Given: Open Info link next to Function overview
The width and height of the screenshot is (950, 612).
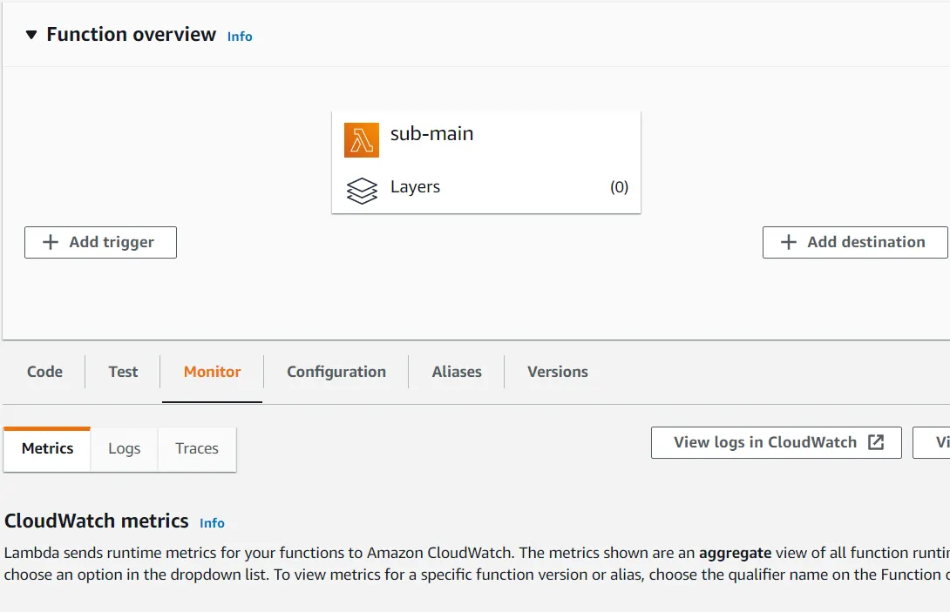Looking at the screenshot, I should coord(240,37).
